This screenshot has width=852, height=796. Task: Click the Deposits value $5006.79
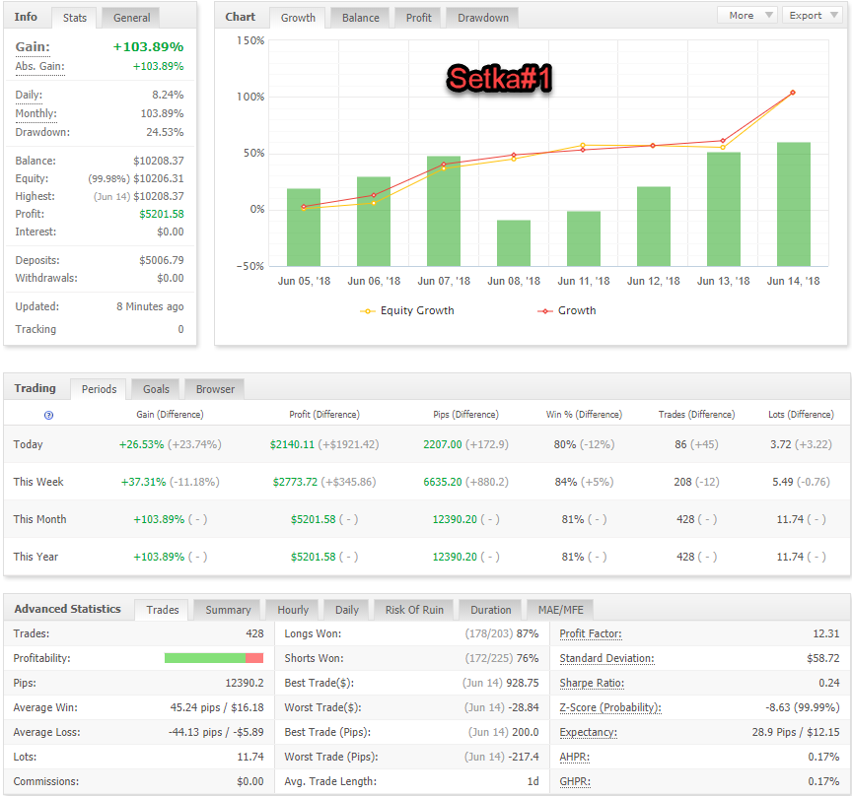coord(162,261)
